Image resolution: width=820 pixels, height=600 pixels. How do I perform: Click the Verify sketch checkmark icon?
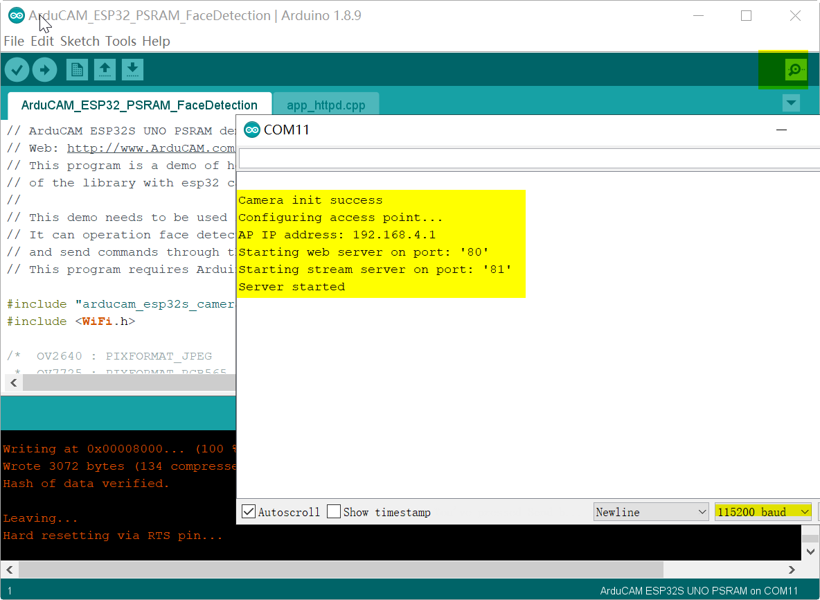pyautogui.click(x=17, y=69)
